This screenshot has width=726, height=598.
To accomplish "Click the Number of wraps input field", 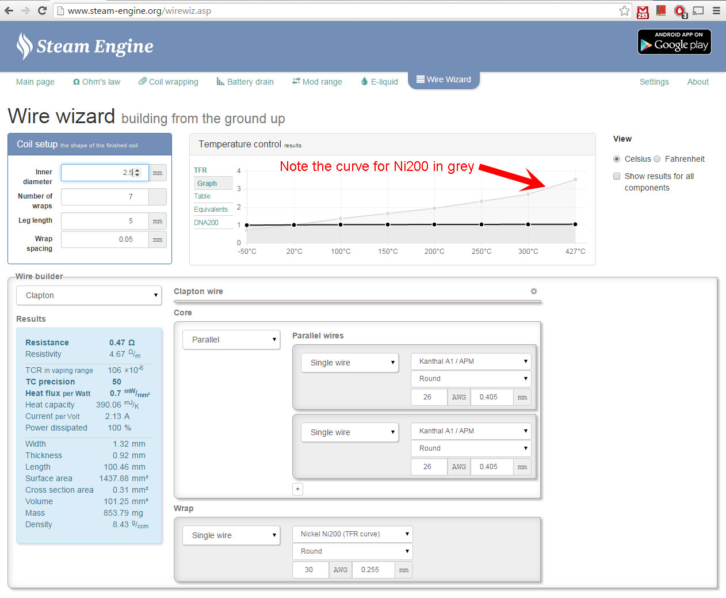I will 105,197.
